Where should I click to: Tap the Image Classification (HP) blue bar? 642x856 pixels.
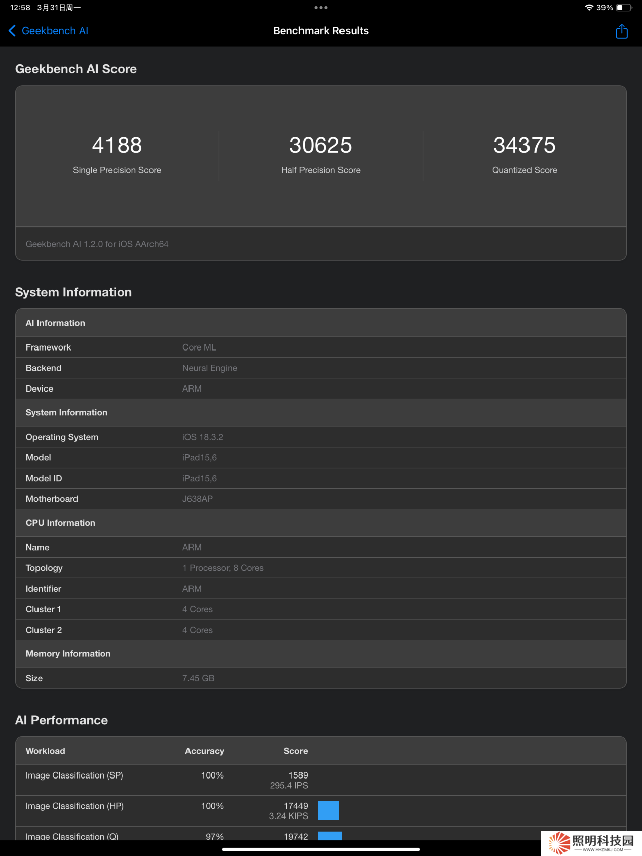click(328, 810)
